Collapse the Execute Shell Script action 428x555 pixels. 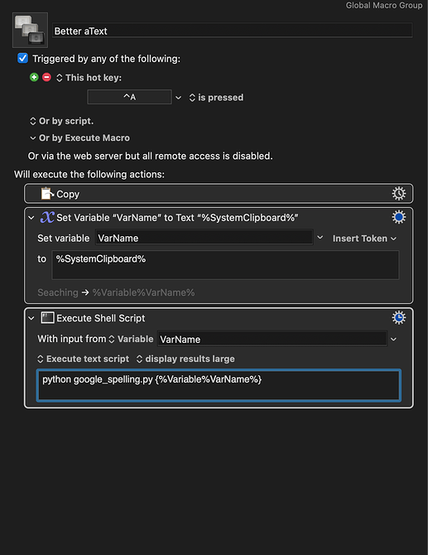click(31, 318)
